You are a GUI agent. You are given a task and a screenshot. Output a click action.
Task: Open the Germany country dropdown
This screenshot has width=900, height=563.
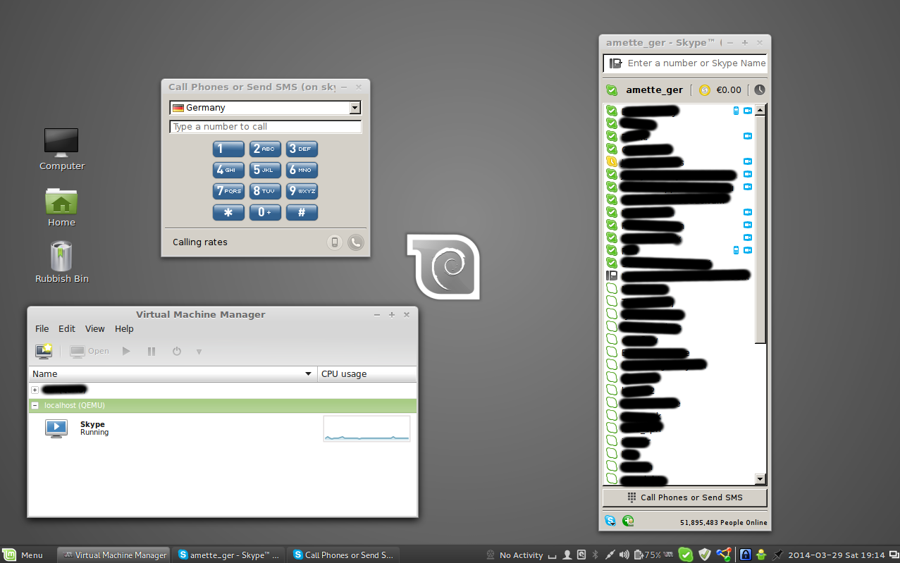(355, 108)
